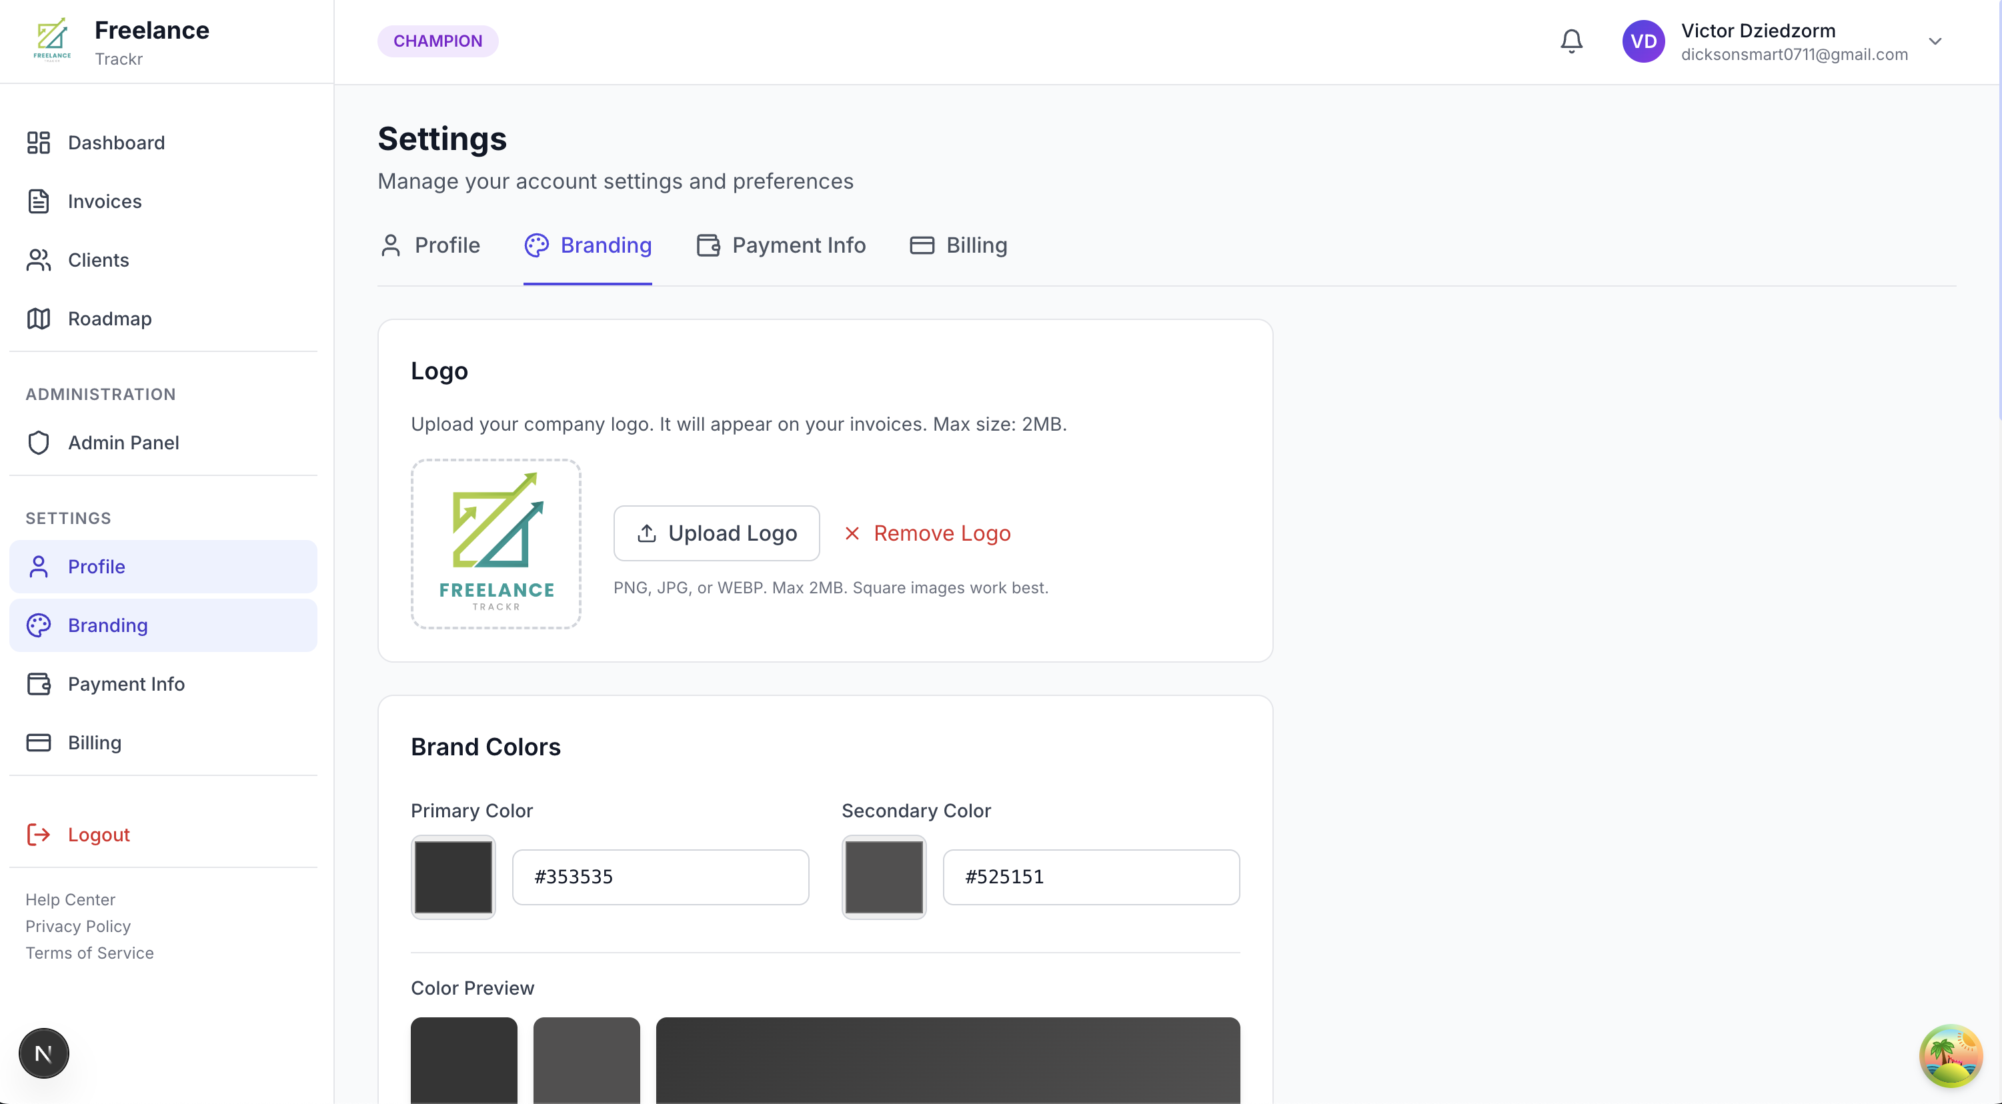Click the Upload Logo button
The width and height of the screenshot is (2002, 1104).
click(716, 533)
